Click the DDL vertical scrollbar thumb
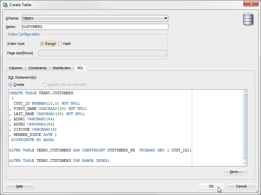The image size is (261, 195). [245, 127]
